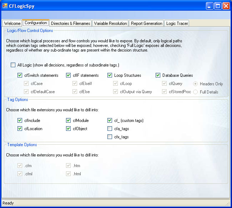Toggle the cfDefaultCase checkbox
The image size is (232, 208).
click(26, 92)
